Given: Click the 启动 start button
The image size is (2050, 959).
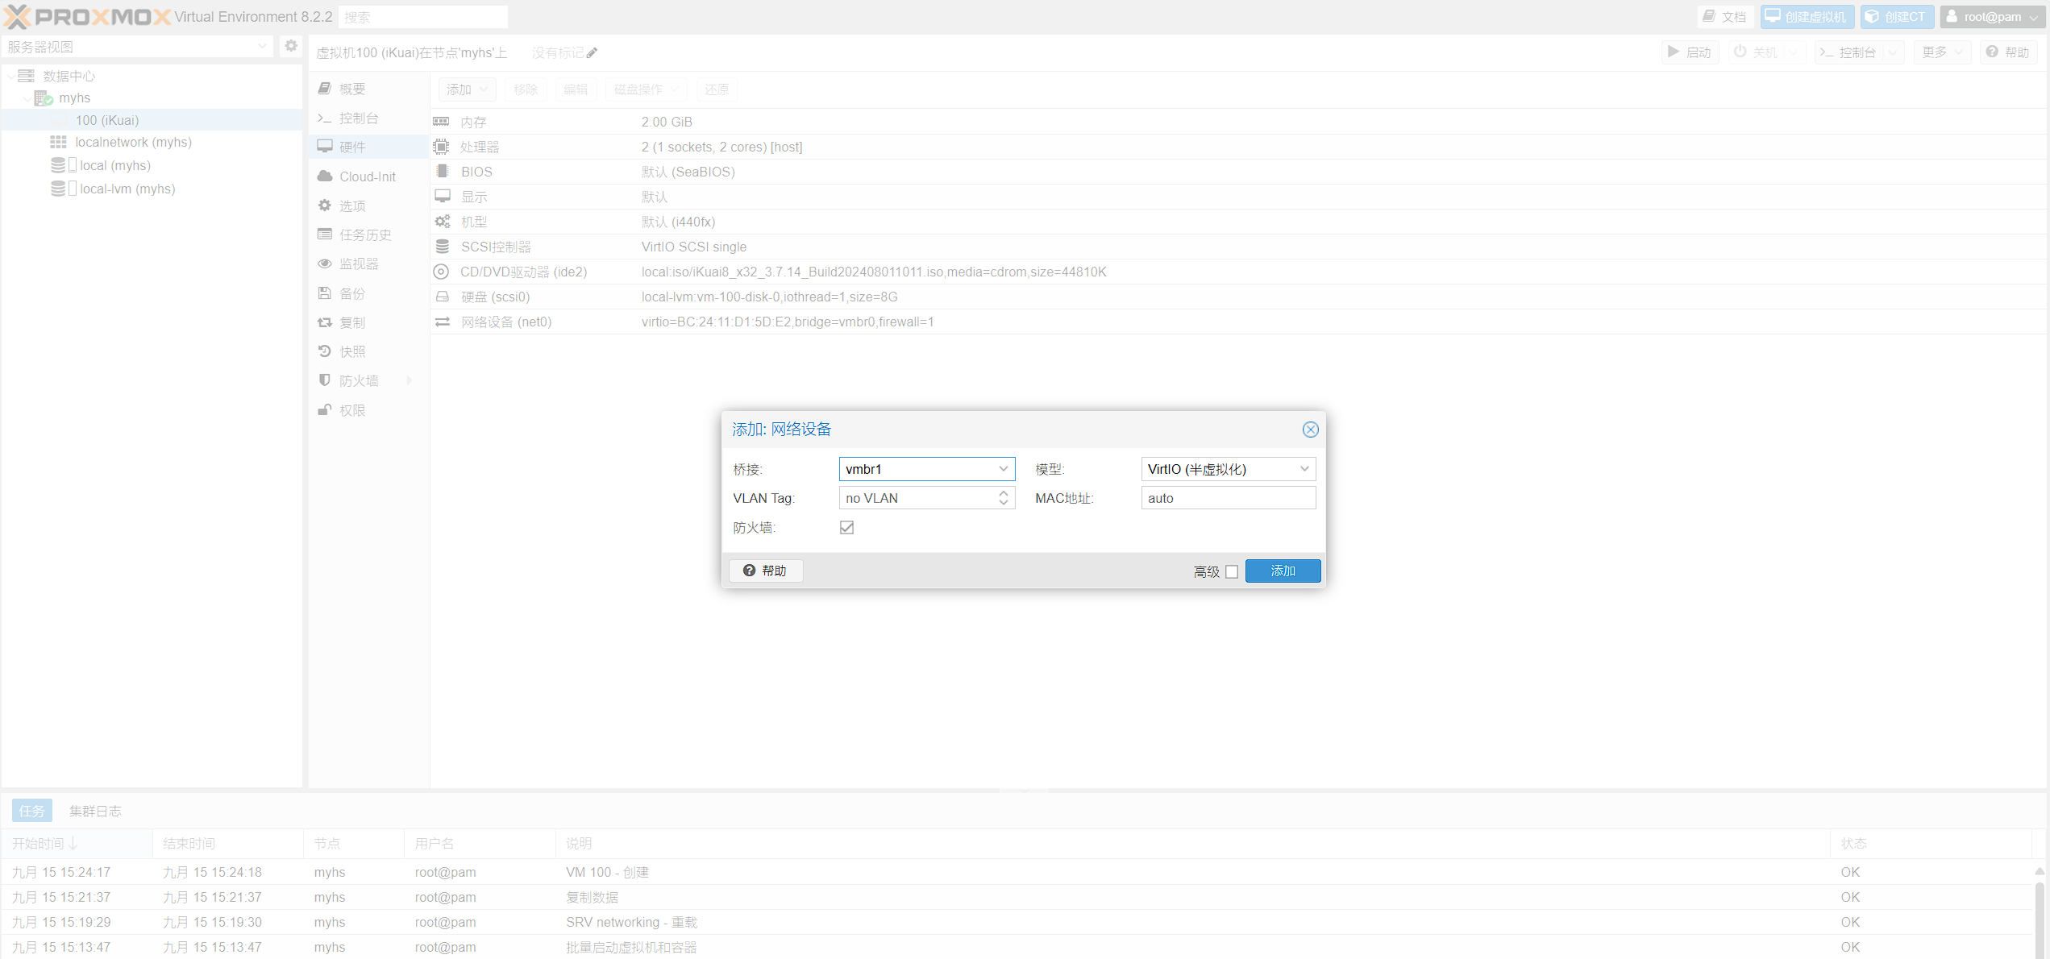Looking at the screenshot, I should click(1690, 52).
